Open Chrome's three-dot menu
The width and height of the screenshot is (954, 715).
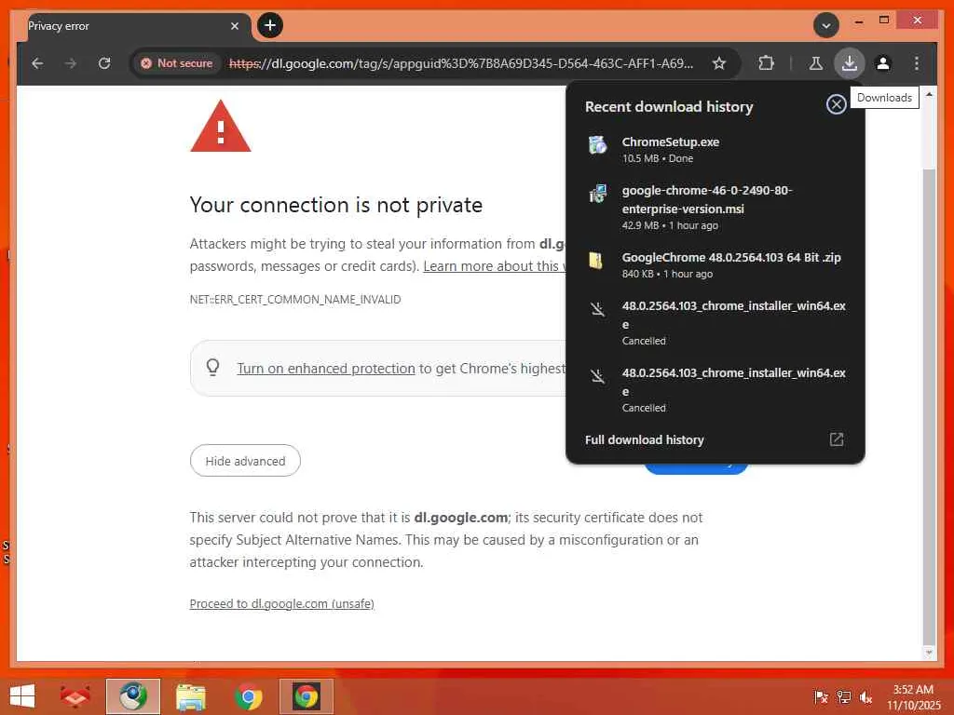pos(917,63)
